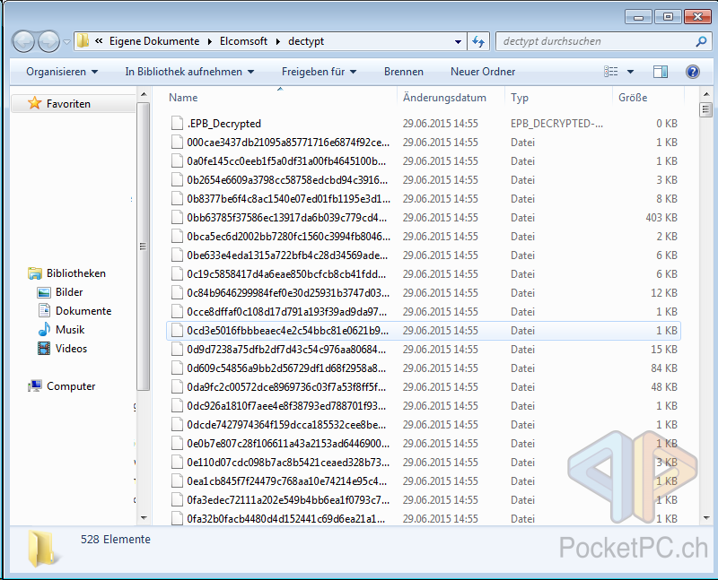Open the 'Freigeben für' menu

tap(319, 72)
